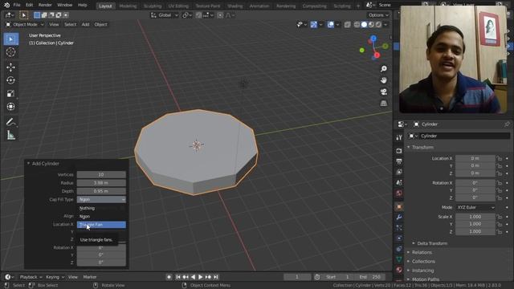514x289 pixels.
Task: Open the Tool properties tab icon
Action: coord(399,137)
